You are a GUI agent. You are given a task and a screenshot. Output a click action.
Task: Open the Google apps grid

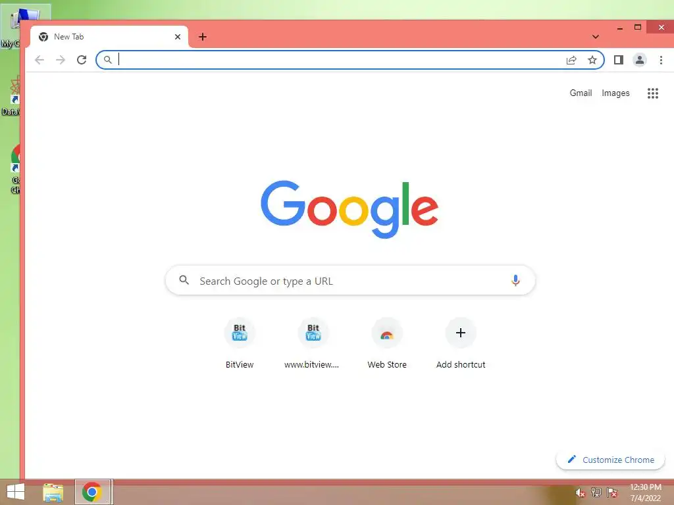click(653, 93)
